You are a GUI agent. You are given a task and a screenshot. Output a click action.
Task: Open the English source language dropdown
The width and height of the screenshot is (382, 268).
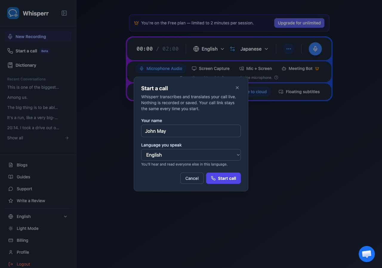click(x=209, y=49)
